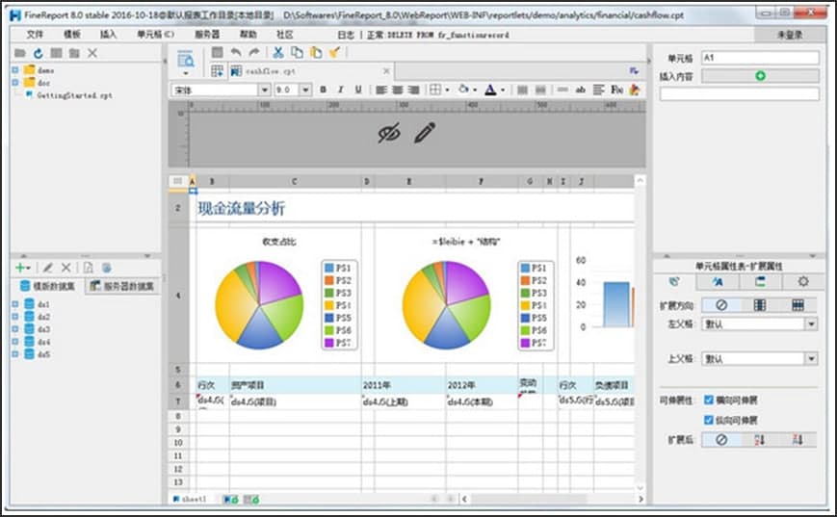Click the insert chart icon at format bar end

click(634, 90)
